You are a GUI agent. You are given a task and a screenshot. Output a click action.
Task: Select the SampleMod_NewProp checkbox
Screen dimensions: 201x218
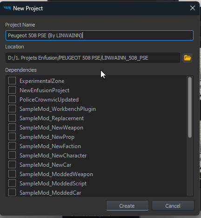point(12,136)
